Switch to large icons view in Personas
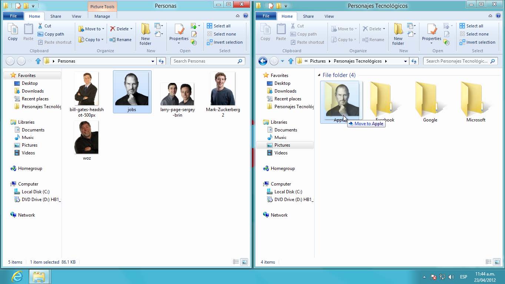 pyautogui.click(x=245, y=262)
